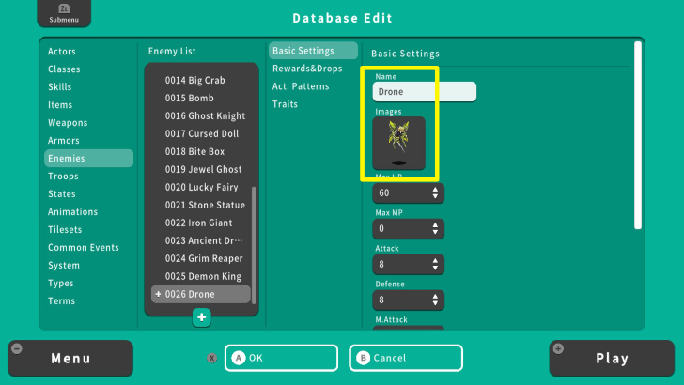This screenshot has width=684, height=385.
Task: Select enemy 0026 Drone
Action: pyautogui.click(x=201, y=294)
